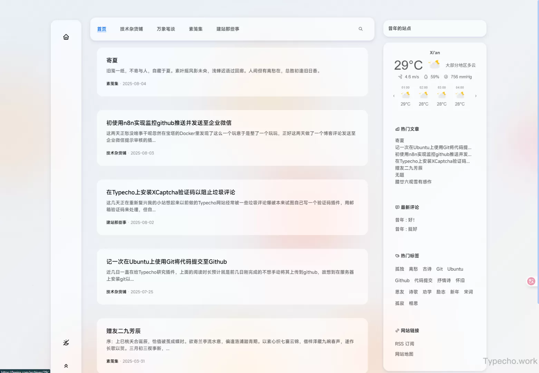Click the RSS 订阅 link
The image size is (539, 373).
(x=404, y=344)
